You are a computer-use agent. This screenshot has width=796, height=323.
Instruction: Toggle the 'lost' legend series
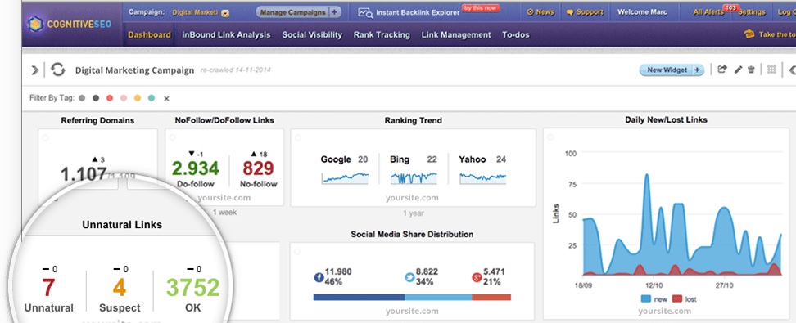pos(685,299)
